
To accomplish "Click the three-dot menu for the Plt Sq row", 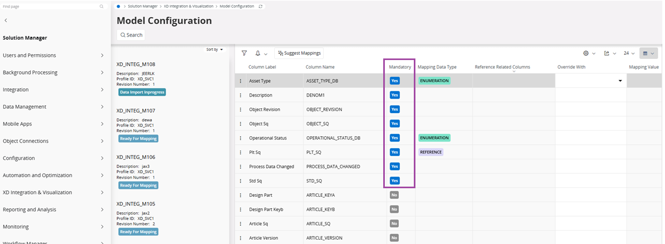I will coord(241,152).
